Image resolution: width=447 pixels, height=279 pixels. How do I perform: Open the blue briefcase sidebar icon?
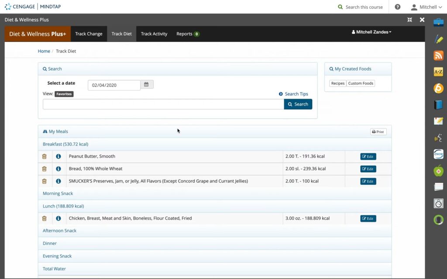[x=438, y=22]
